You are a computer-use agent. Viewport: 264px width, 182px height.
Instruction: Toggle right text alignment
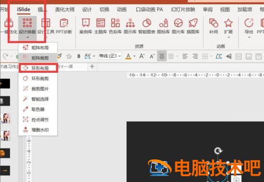pos(195,56)
